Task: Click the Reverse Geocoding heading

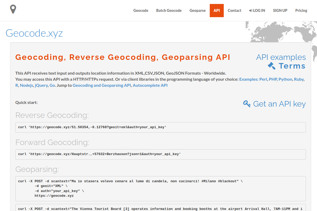Action: (52, 115)
